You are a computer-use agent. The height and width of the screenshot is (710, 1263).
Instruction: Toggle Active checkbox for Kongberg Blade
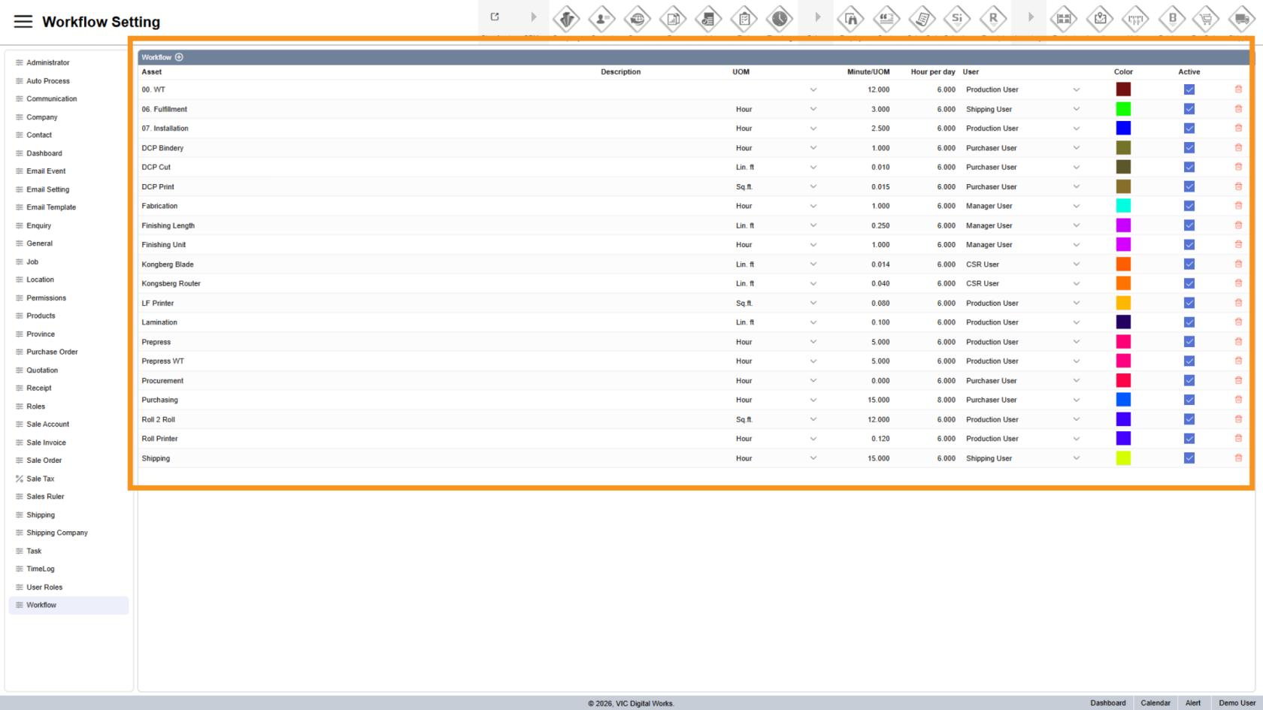coord(1189,264)
